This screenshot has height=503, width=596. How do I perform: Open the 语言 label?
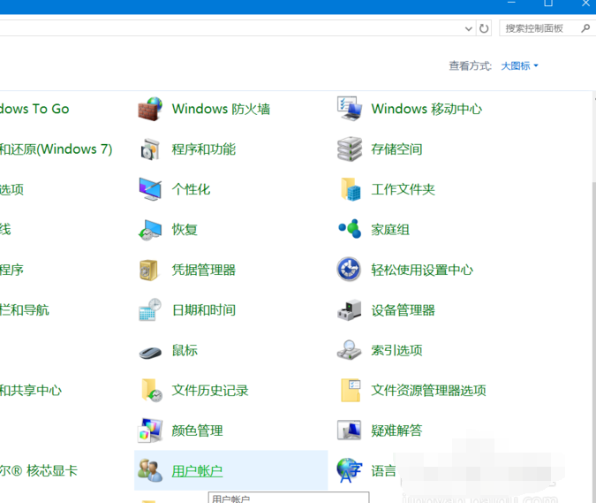coord(383,471)
